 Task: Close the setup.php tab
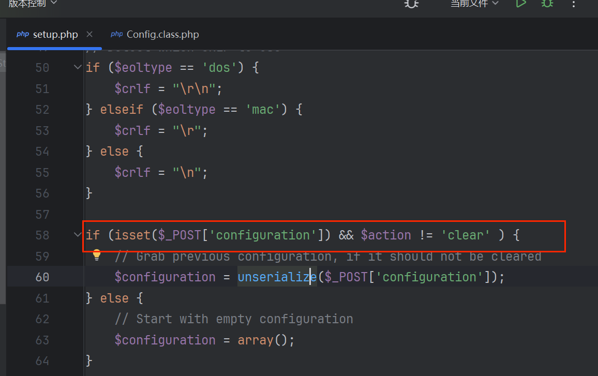[89, 35]
